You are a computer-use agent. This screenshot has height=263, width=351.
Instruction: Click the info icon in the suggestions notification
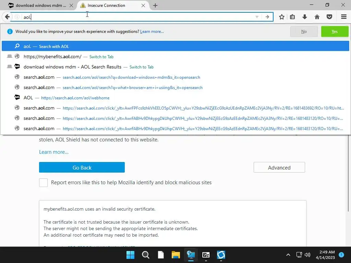point(10,32)
